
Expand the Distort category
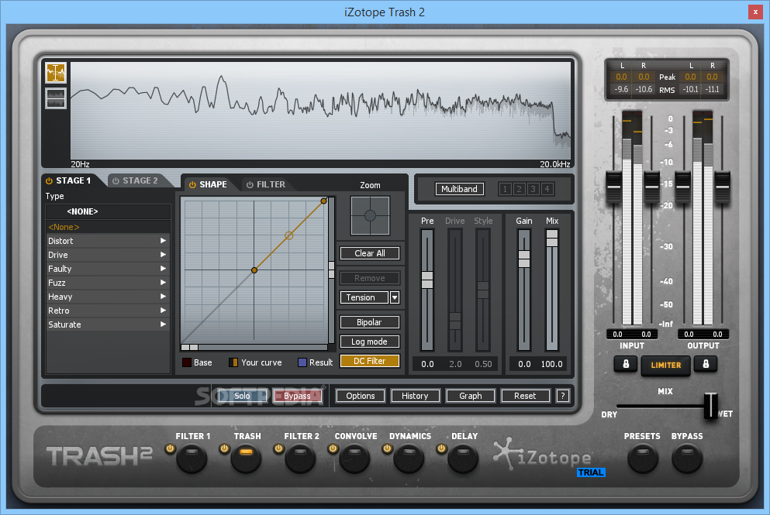pyautogui.click(x=108, y=241)
